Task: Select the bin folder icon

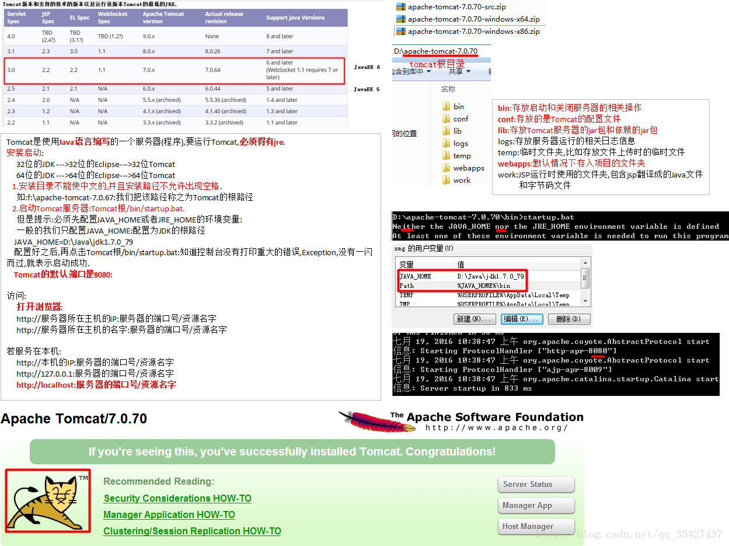Action: point(446,106)
